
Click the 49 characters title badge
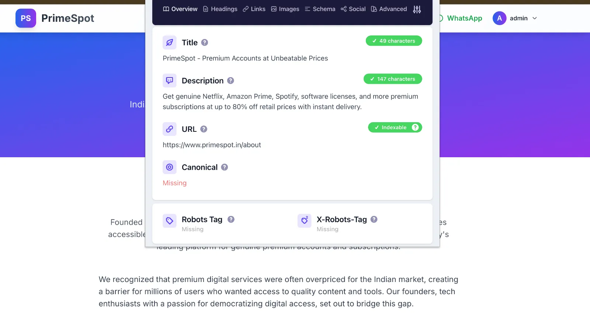(394, 41)
